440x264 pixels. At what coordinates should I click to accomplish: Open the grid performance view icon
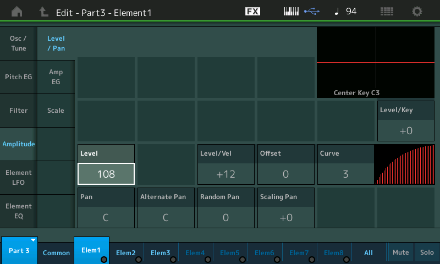click(387, 12)
